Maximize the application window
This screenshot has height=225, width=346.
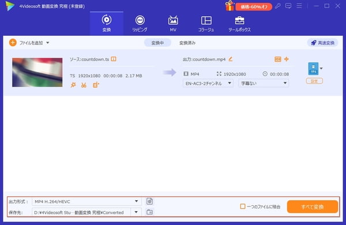point(327,6)
